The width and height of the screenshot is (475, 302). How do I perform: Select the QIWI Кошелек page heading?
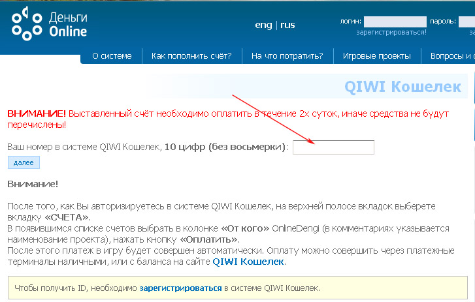coord(402,87)
